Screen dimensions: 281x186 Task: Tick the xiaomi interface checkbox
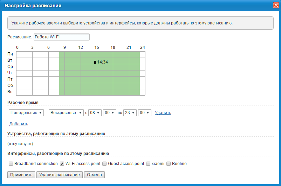pyautogui.click(x=148, y=164)
